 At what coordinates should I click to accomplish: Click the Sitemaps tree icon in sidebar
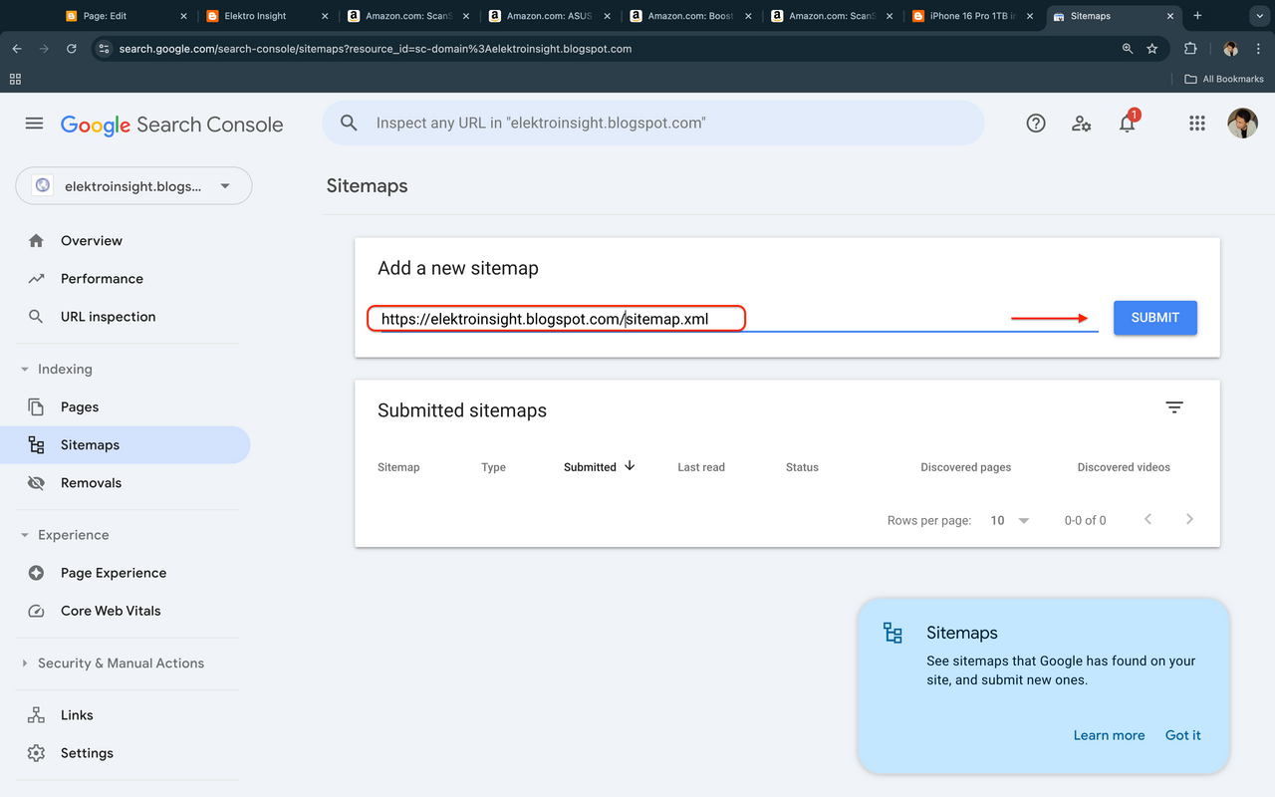37,445
